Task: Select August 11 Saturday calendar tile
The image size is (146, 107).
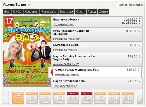Action: click(73, 98)
